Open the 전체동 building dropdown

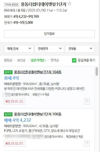(80, 49)
